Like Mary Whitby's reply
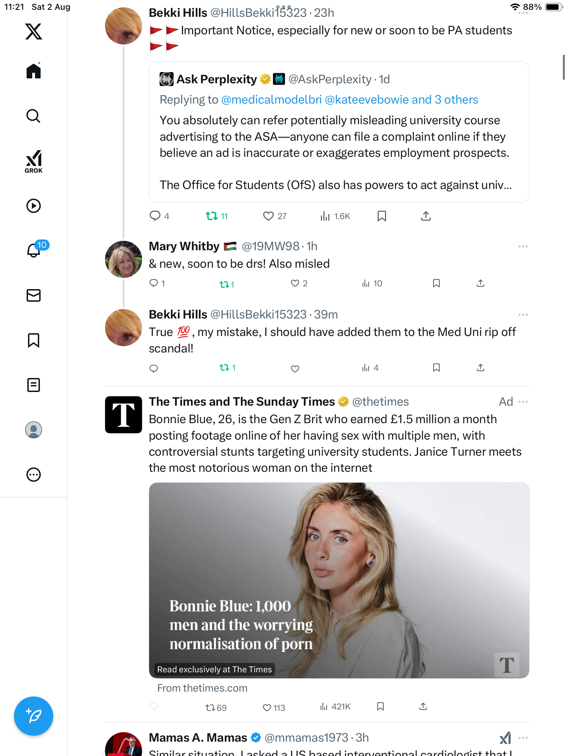Screen dimensions: 567x756 (295, 283)
